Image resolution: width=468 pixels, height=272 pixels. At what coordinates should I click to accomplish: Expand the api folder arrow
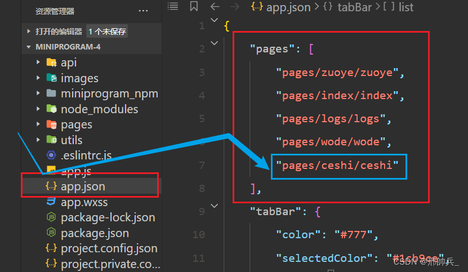point(38,62)
